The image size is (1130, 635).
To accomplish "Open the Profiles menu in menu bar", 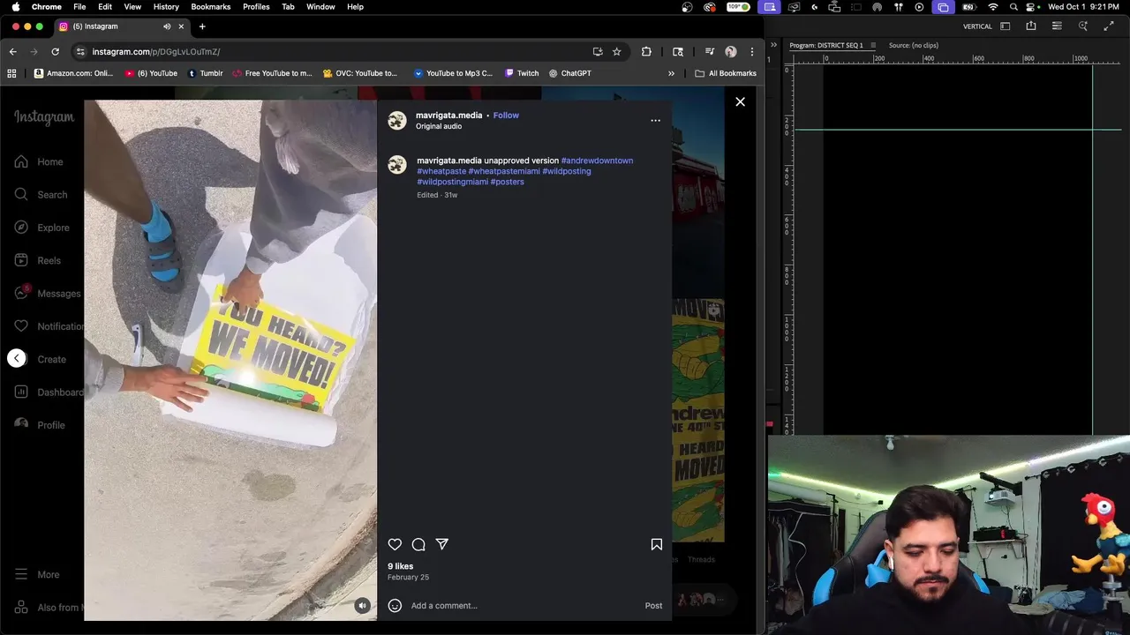I will [x=256, y=6].
